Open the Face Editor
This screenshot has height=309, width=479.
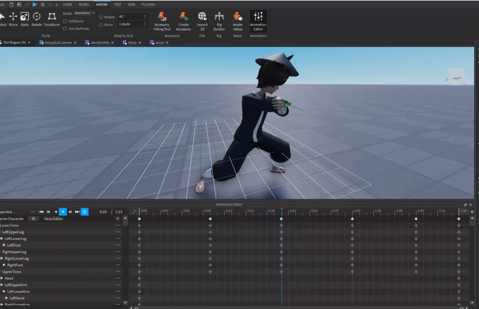[x=54, y=219]
